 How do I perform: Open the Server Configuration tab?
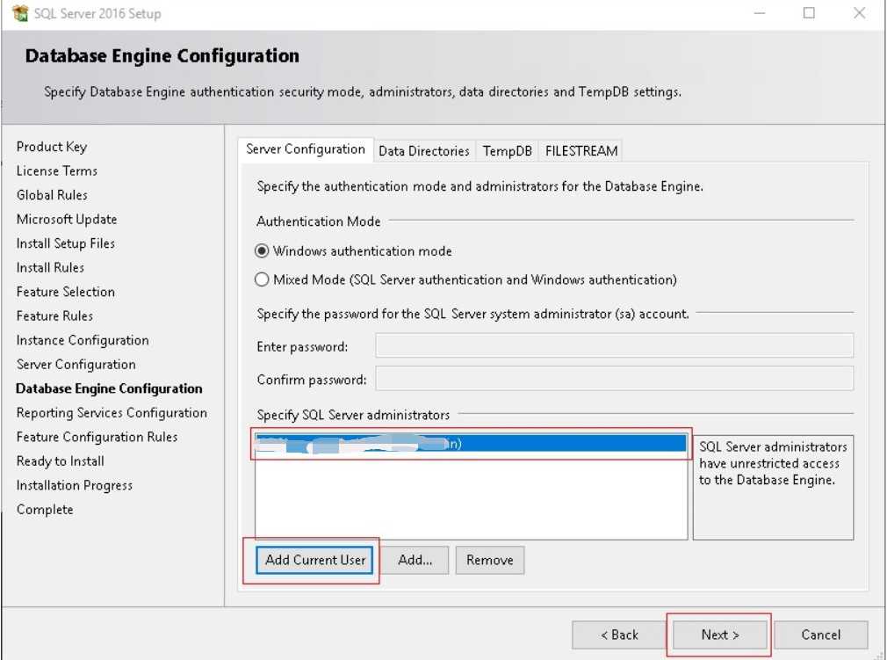click(306, 149)
